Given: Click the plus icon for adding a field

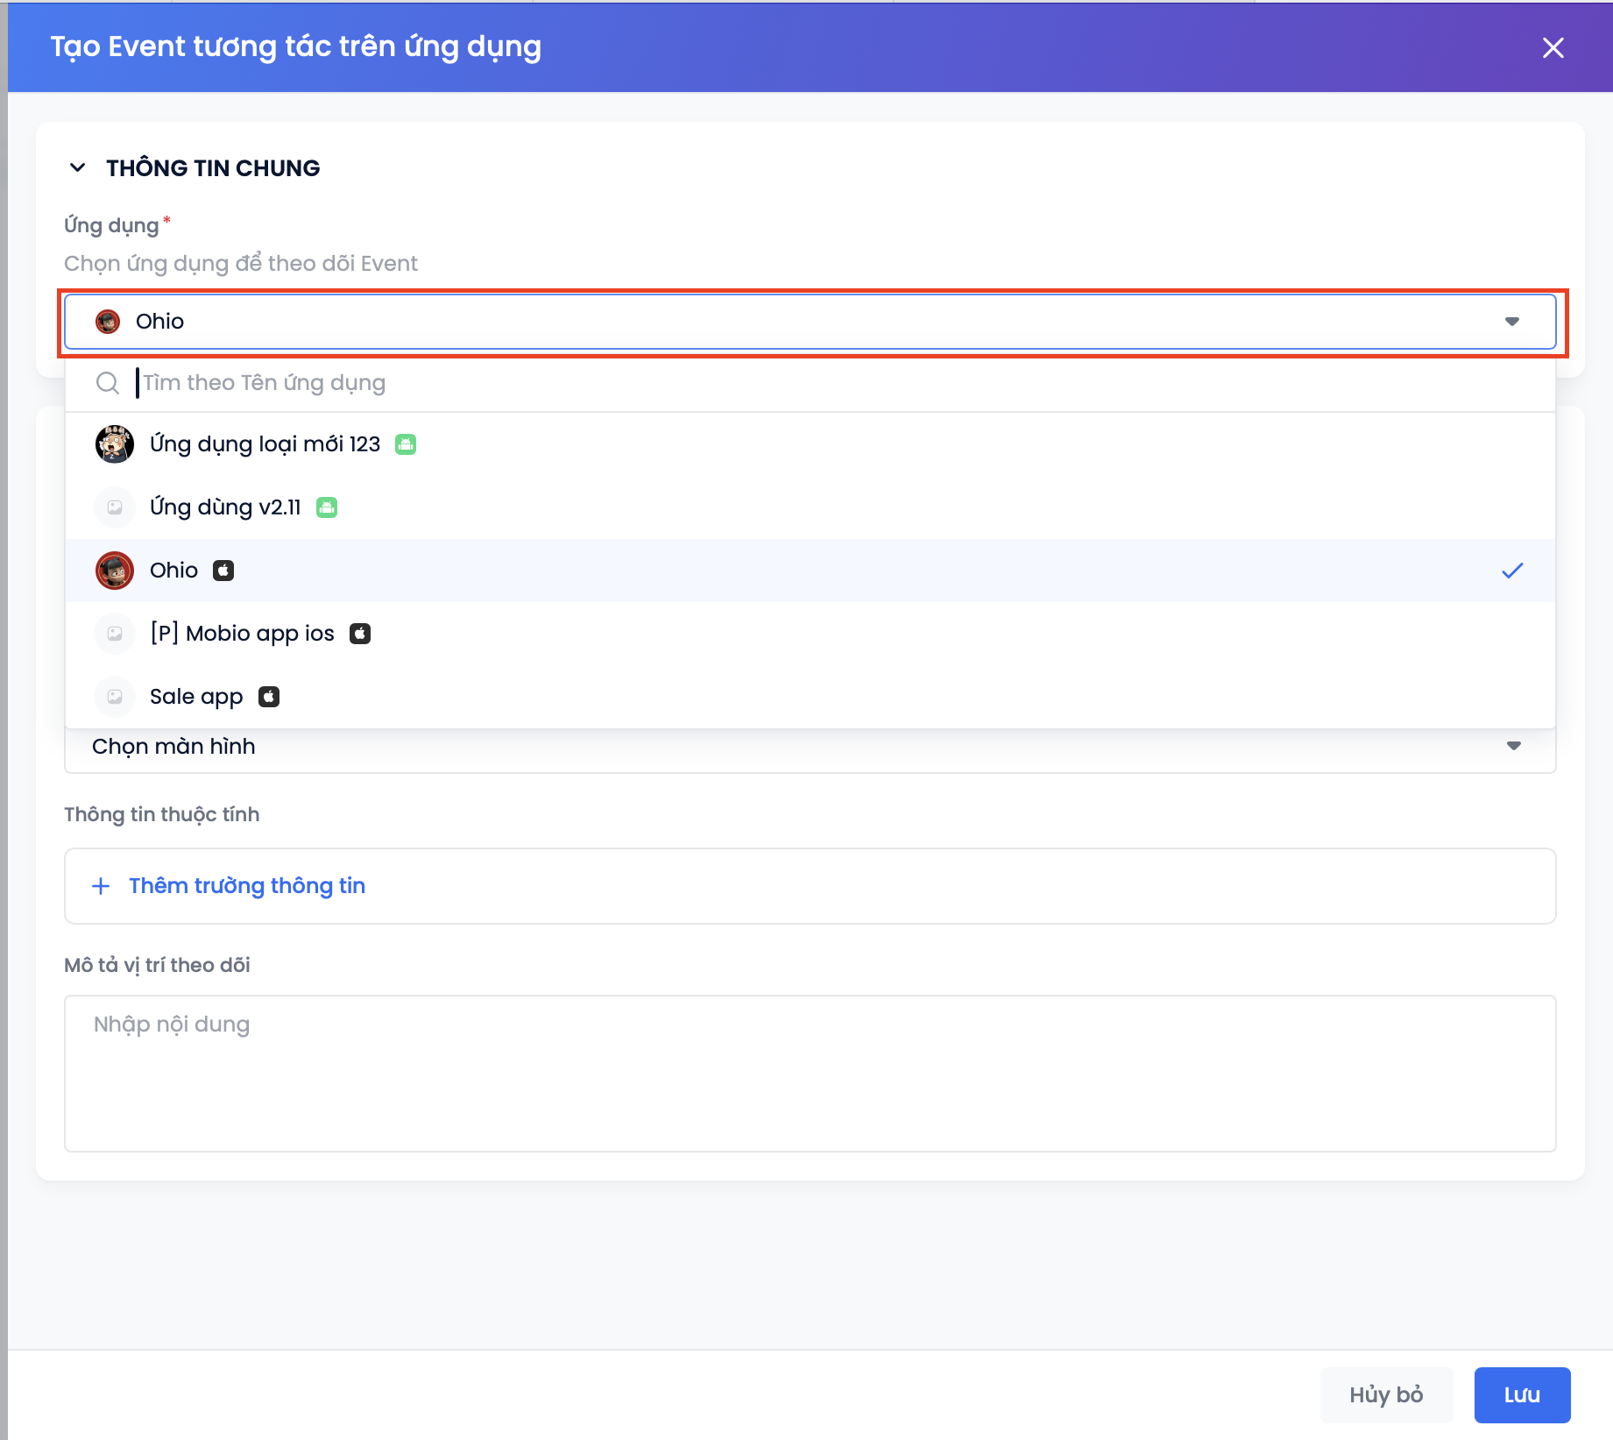Looking at the screenshot, I should tap(101, 886).
